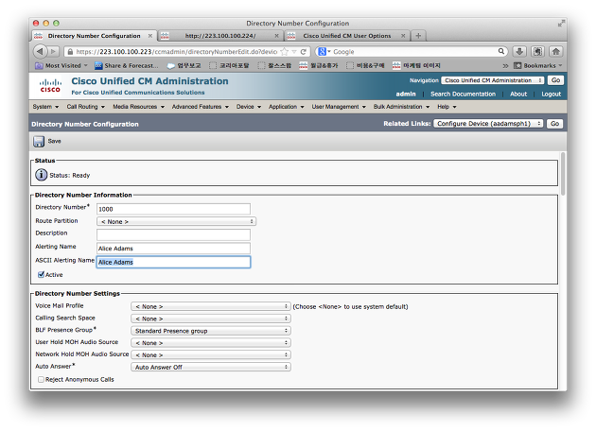This screenshot has width=596, height=431.
Task: Toggle full screen window icon
Action: (561, 24)
